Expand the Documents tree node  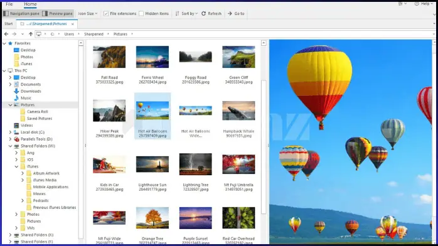10,84
